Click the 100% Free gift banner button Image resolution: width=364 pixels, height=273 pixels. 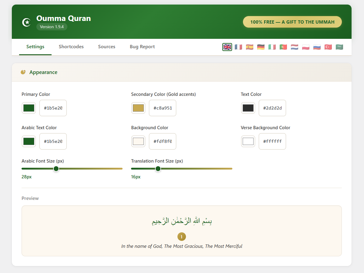pos(292,22)
